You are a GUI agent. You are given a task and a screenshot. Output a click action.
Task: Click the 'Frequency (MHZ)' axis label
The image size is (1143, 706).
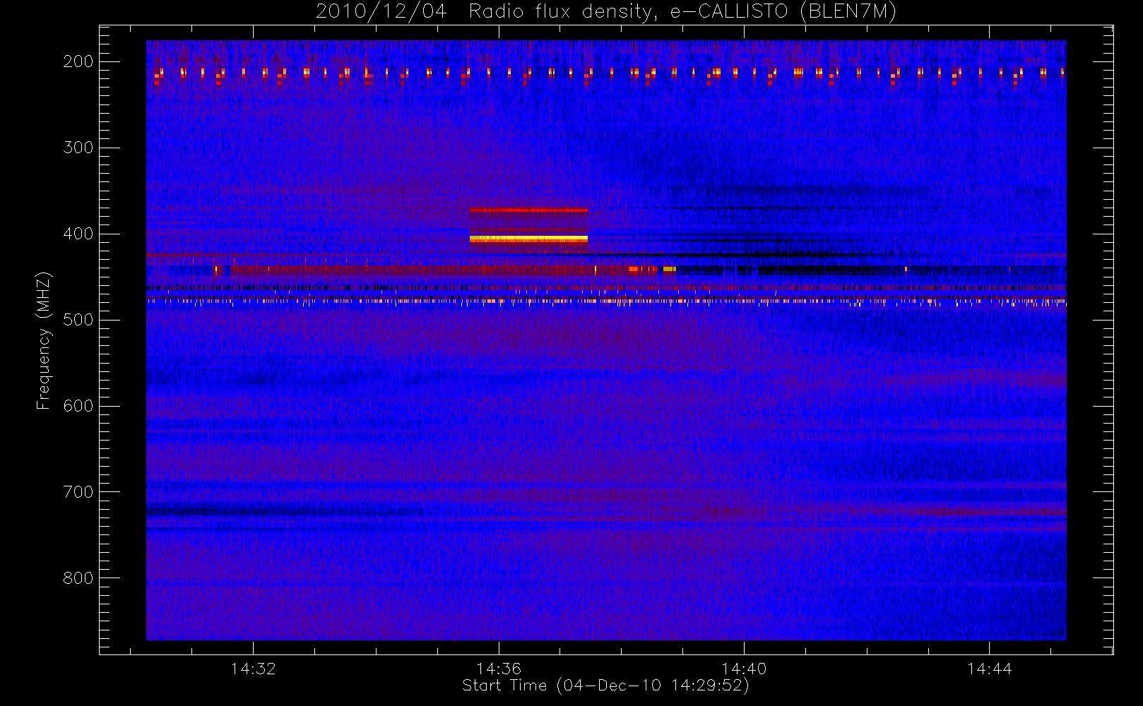pos(44,340)
